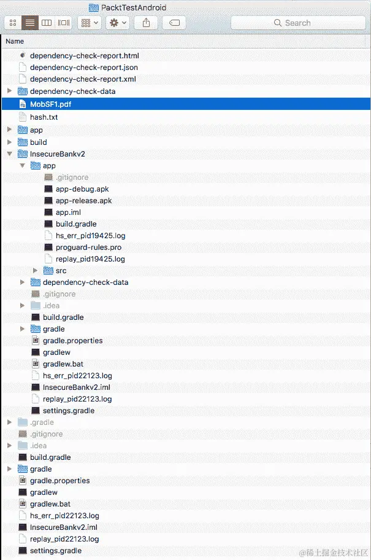371x560 pixels.
Task: Select the bottom-level build.gradle file
Action: [185, 457]
